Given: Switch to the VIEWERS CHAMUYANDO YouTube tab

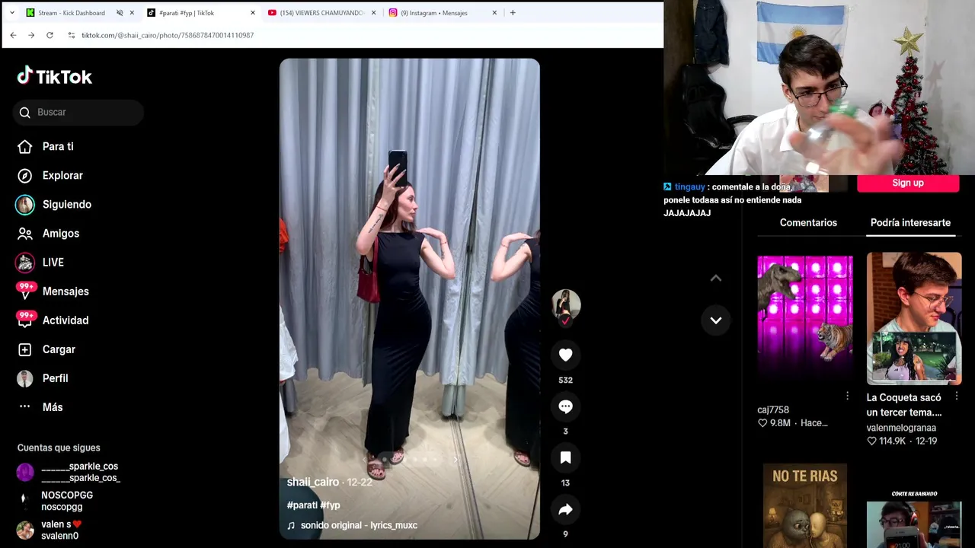Looking at the screenshot, I should coord(322,13).
